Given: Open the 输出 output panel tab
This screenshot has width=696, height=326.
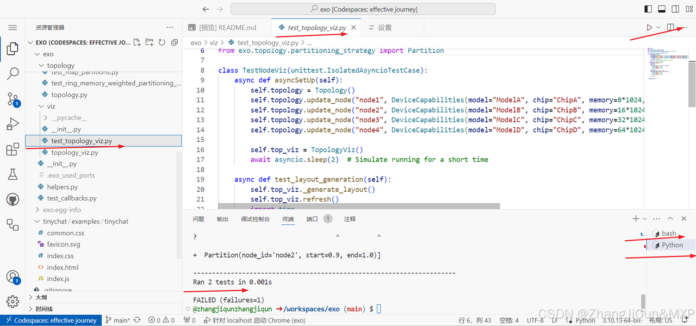Looking at the screenshot, I should click(x=222, y=219).
